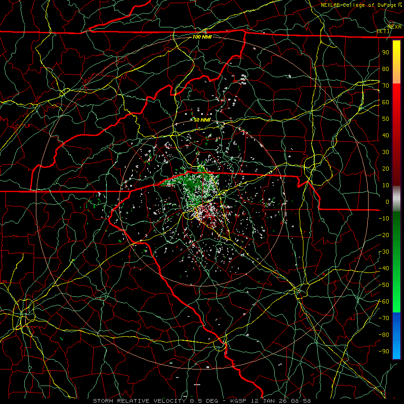Click the '30' value on color scale
Screen dimensions: 404x404
[386, 152]
